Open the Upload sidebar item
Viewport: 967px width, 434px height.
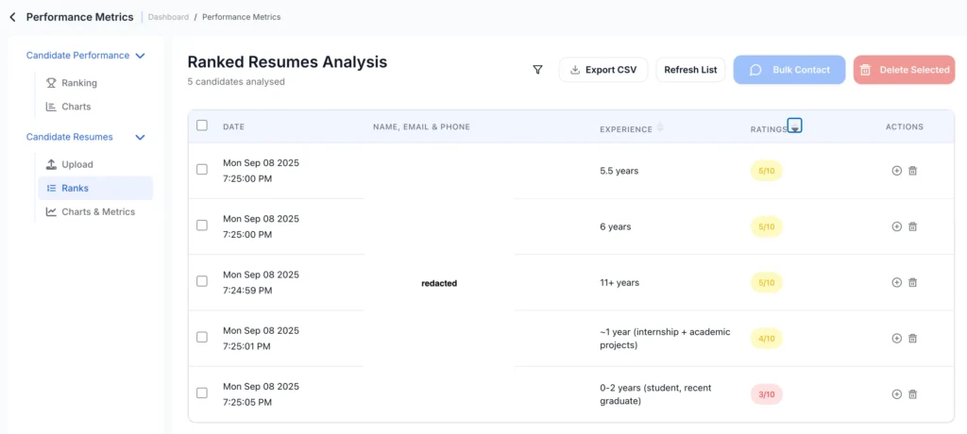pos(77,164)
